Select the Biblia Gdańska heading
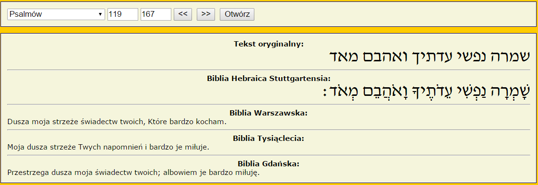538x185 pixels. (269, 164)
